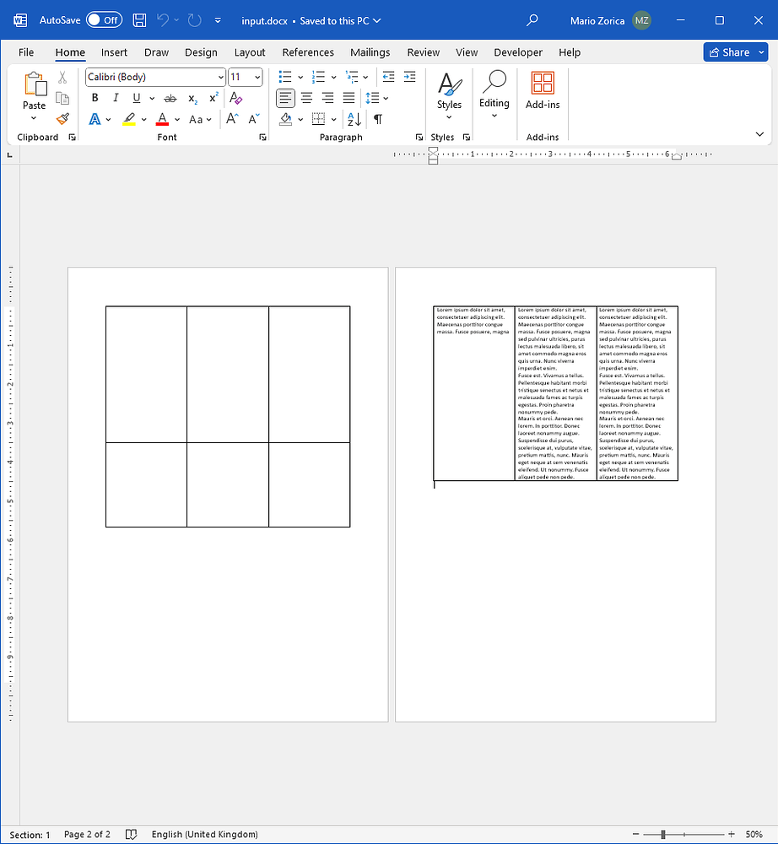This screenshot has width=778, height=844.
Task: Switch to the Developer tab
Action: click(x=518, y=52)
